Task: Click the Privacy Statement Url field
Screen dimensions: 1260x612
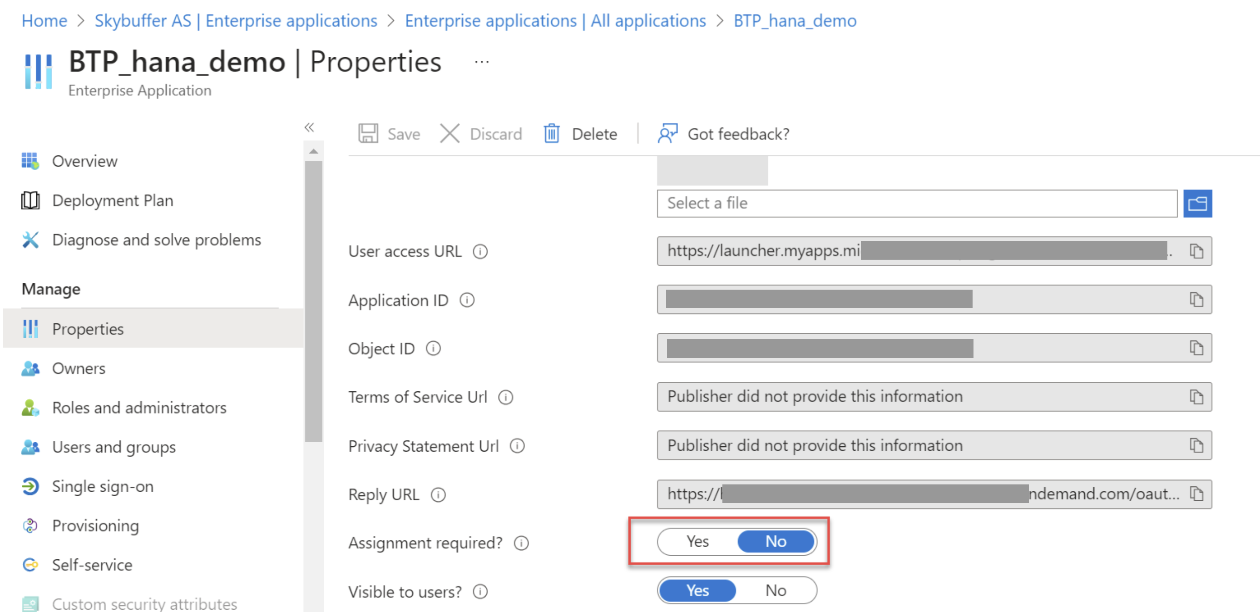Action: point(934,445)
